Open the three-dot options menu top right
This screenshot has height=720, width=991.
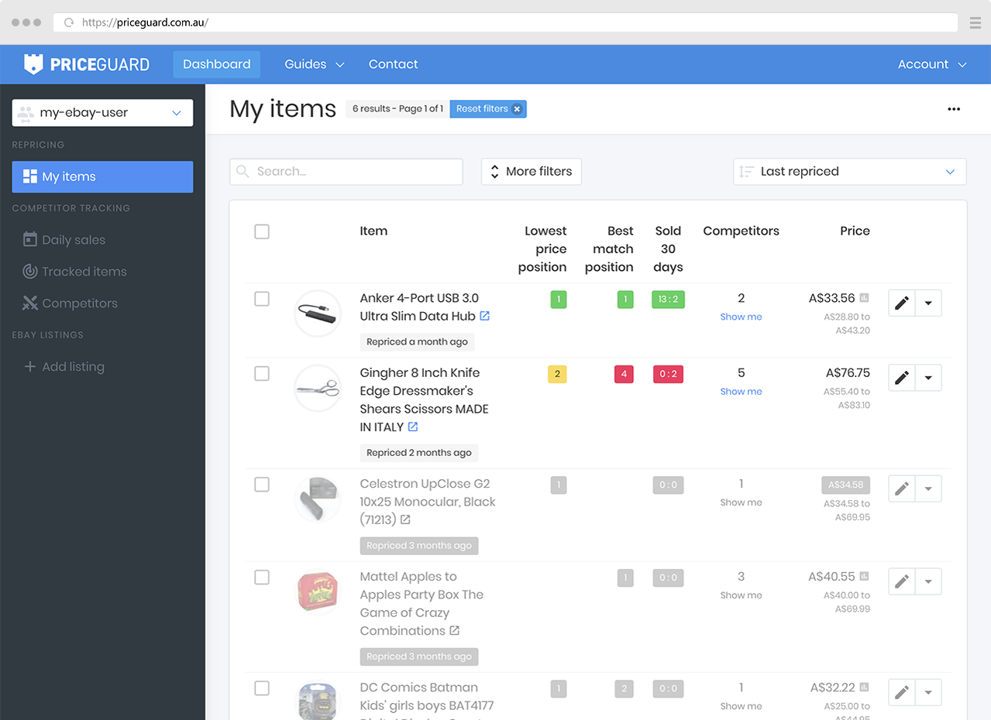coord(954,109)
